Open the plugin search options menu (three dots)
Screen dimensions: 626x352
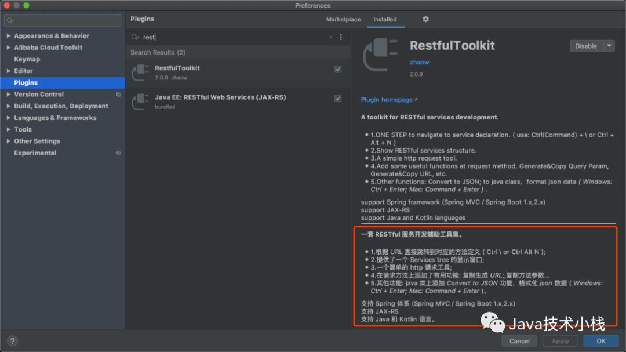(x=341, y=37)
